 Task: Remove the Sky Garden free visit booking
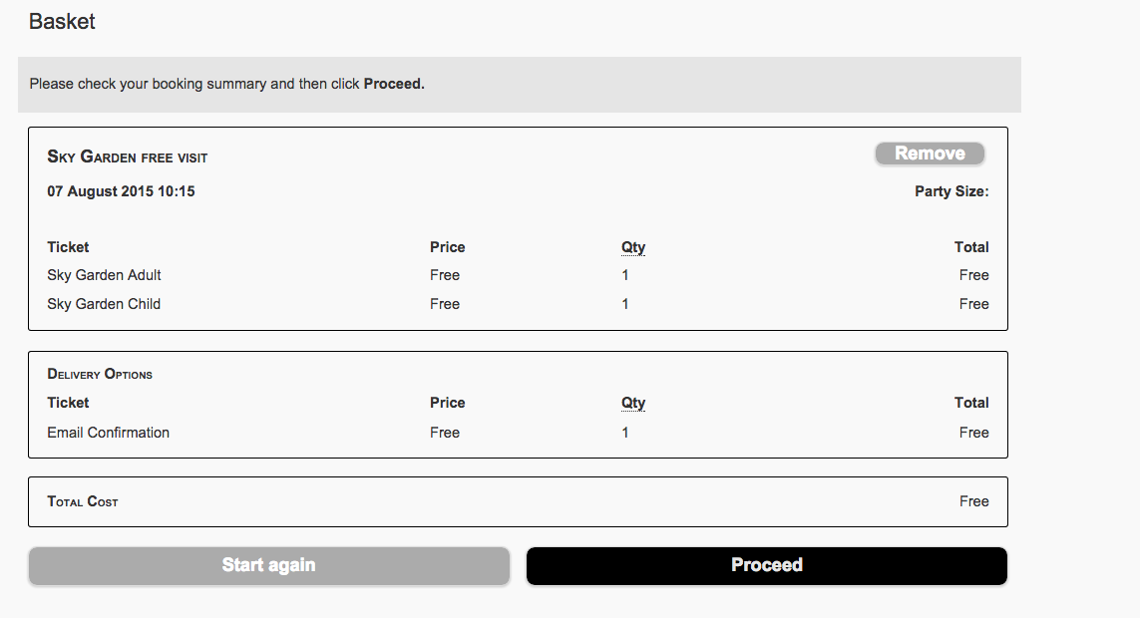point(930,154)
